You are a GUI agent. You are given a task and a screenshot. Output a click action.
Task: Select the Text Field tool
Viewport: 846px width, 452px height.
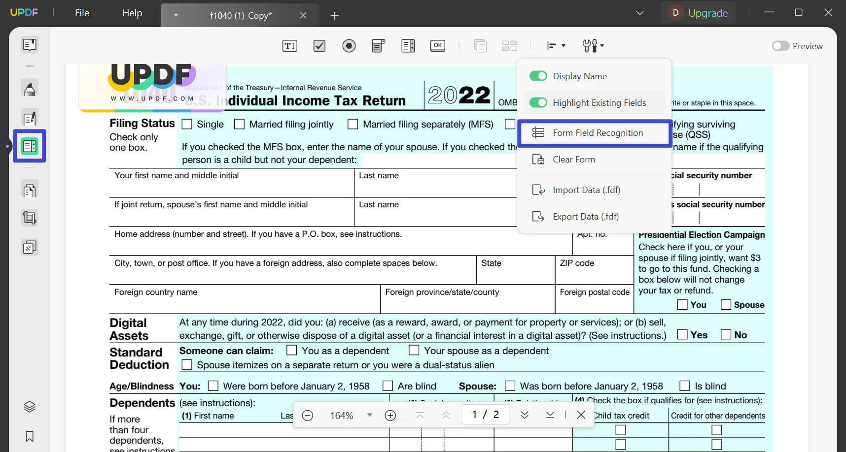(x=289, y=46)
